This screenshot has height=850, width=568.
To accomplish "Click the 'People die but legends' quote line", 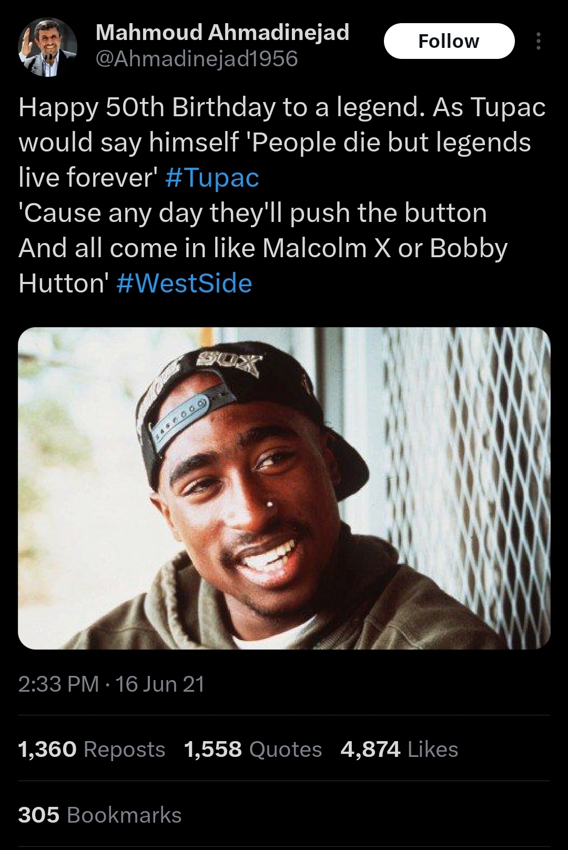I will tap(275, 143).
